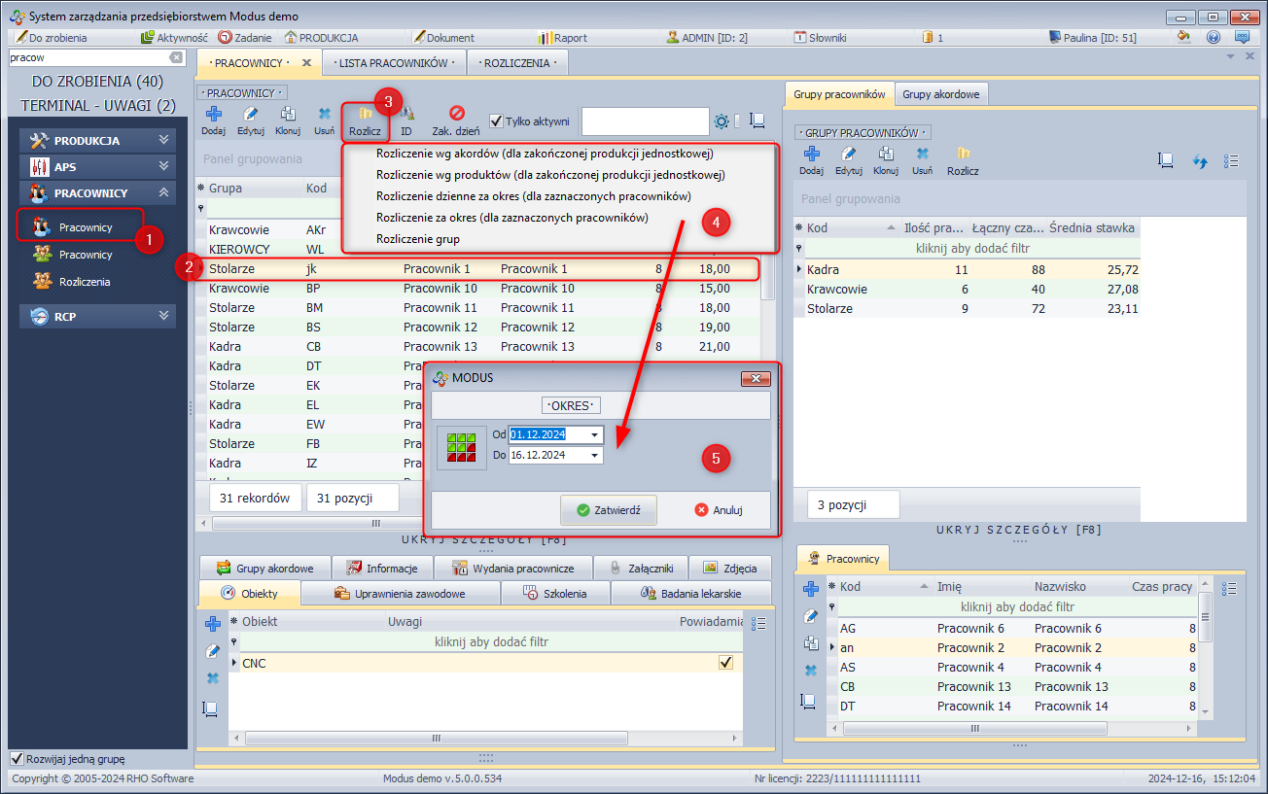Open the Do date dropdown

coord(594,455)
